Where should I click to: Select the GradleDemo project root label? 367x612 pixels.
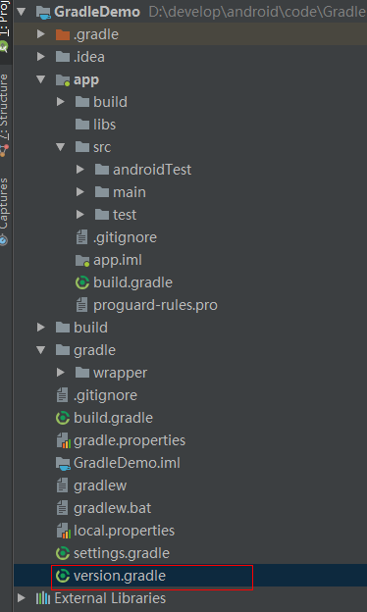(x=97, y=12)
